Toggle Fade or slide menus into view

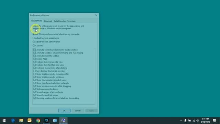(34, 62)
